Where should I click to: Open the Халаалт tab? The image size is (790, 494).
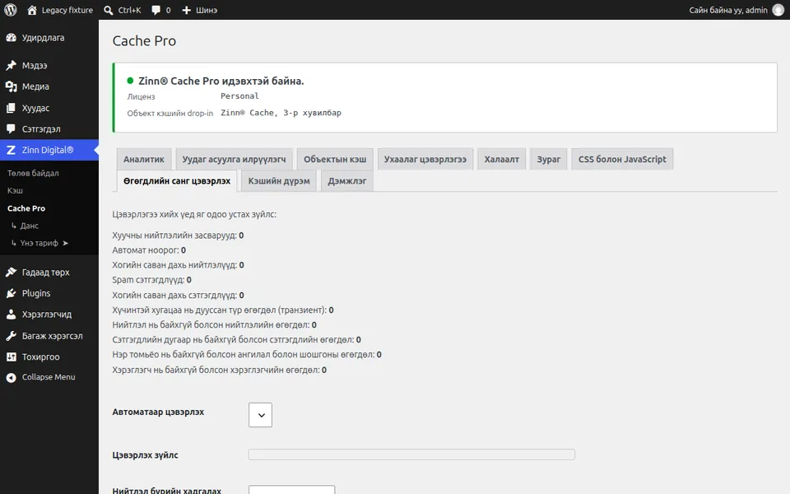click(x=502, y=159)
